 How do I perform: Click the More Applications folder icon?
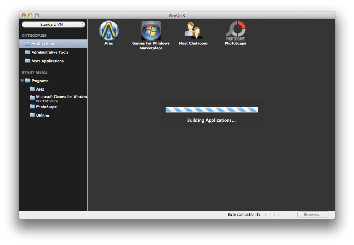pos(27,61)
